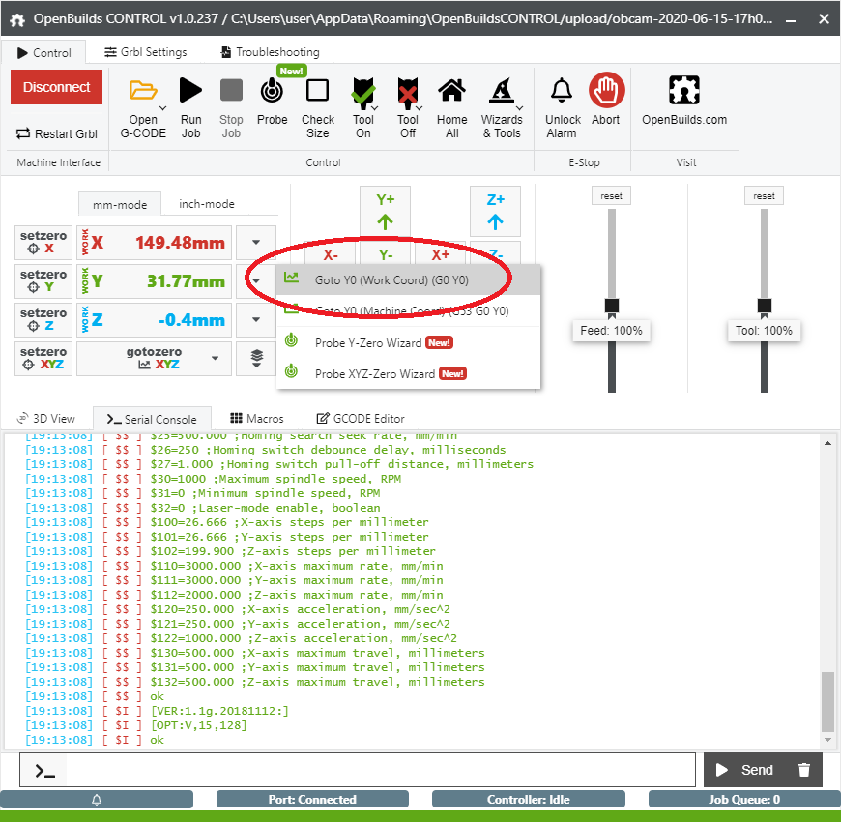This screenshot has height=822, width=841.
Task: Collapse the Y axis dropdown arrow
Action: [x=256, y=280]
